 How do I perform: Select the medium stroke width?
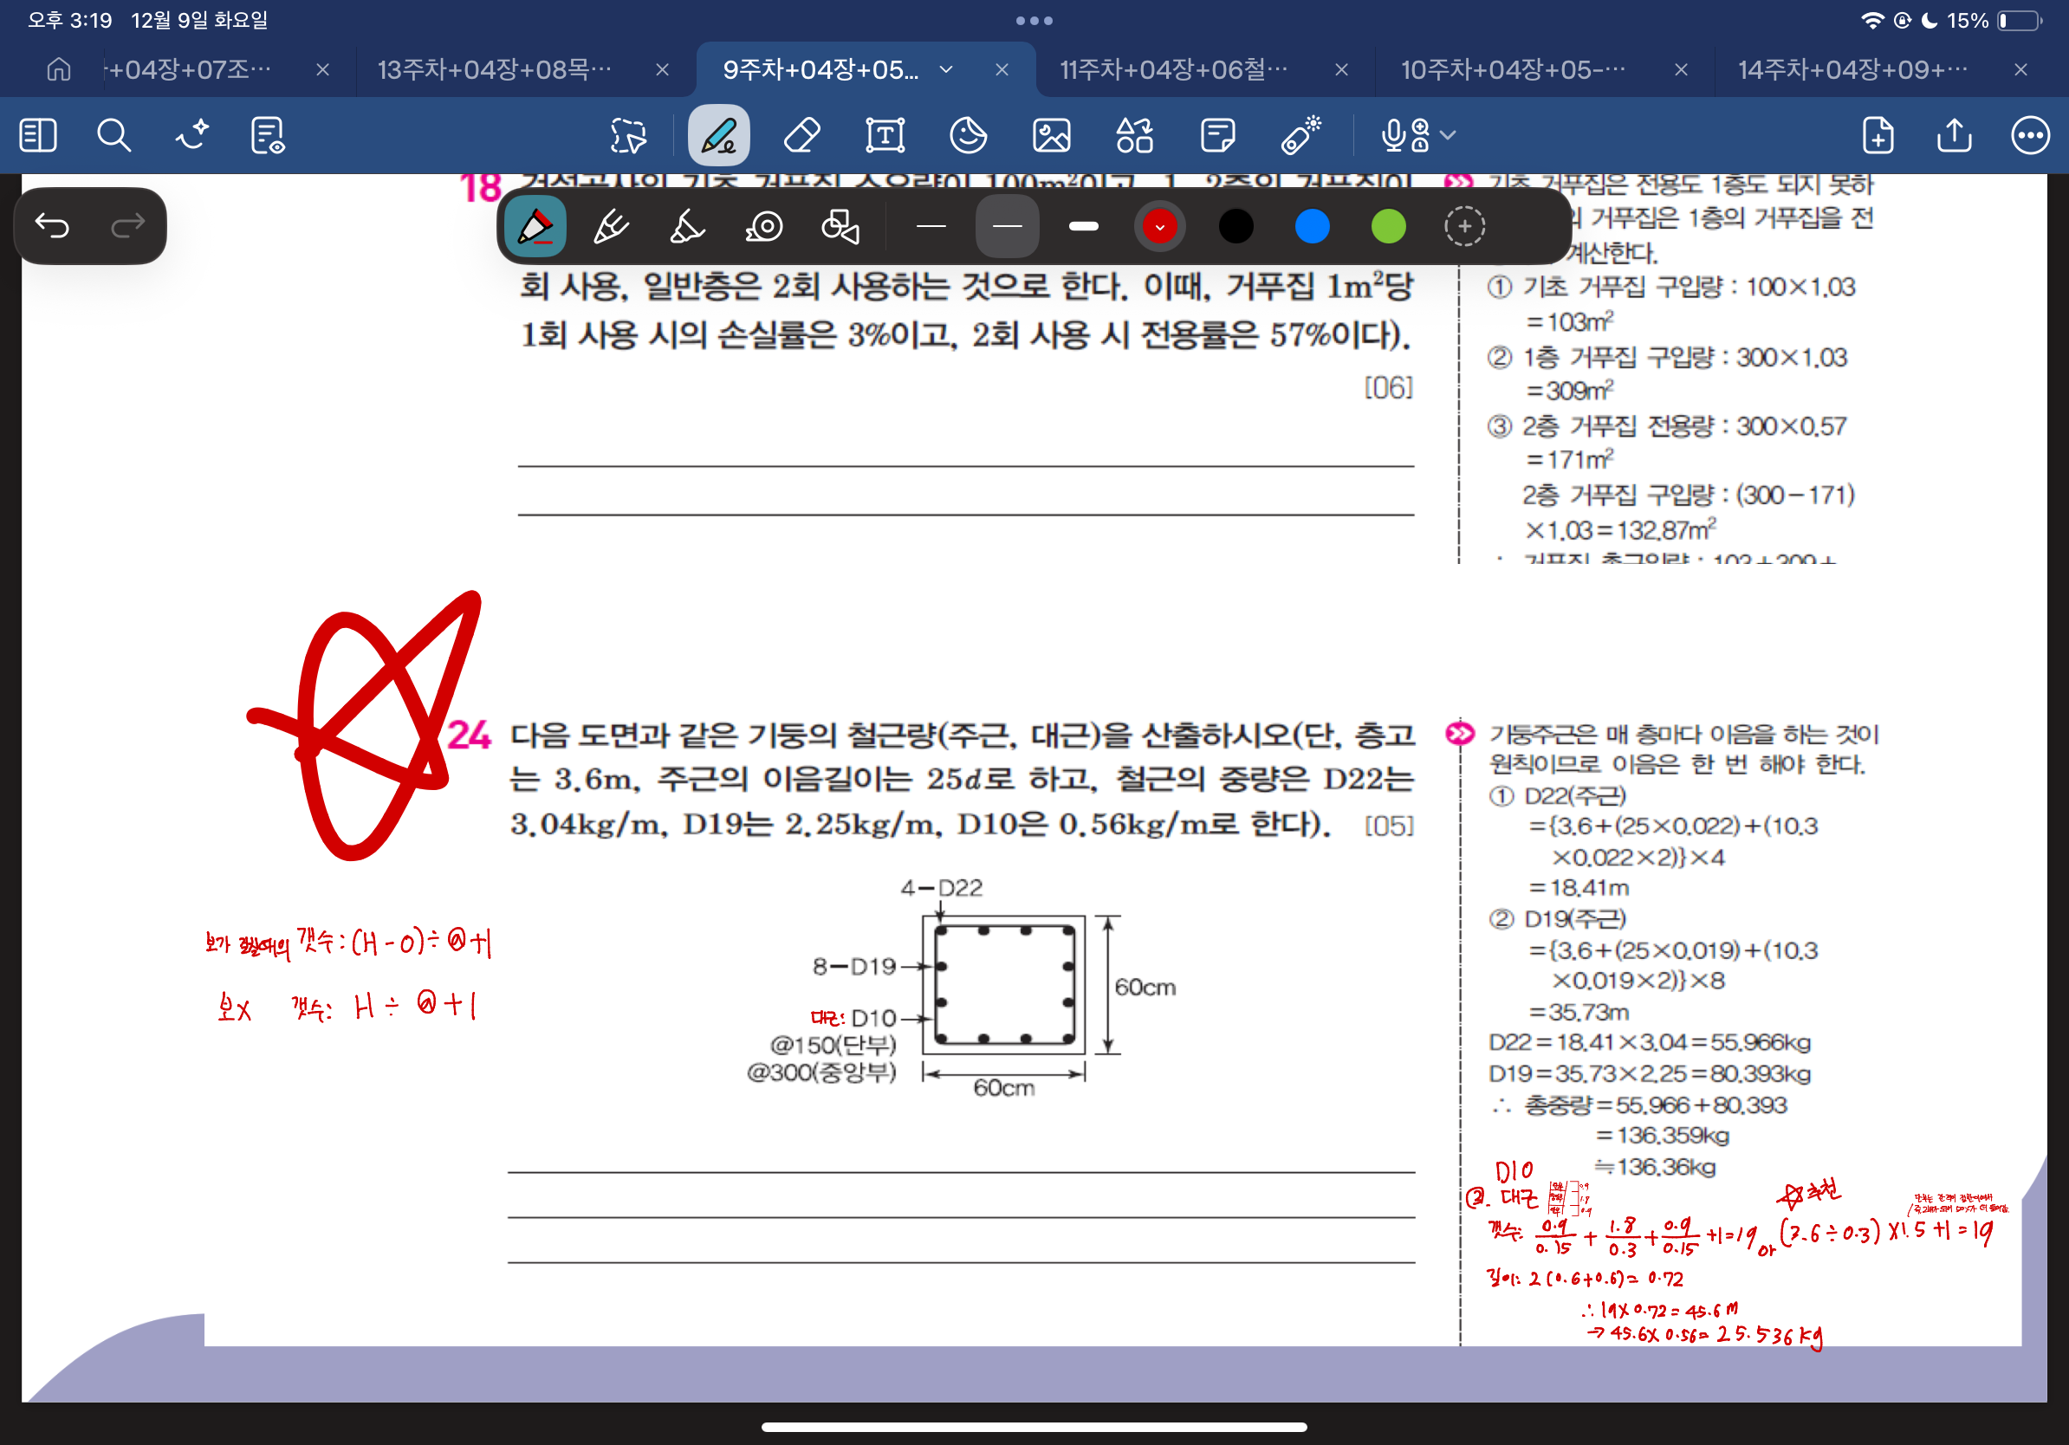tap(1007, 226)
